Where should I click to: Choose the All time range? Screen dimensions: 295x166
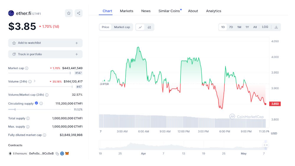[255, 27]
